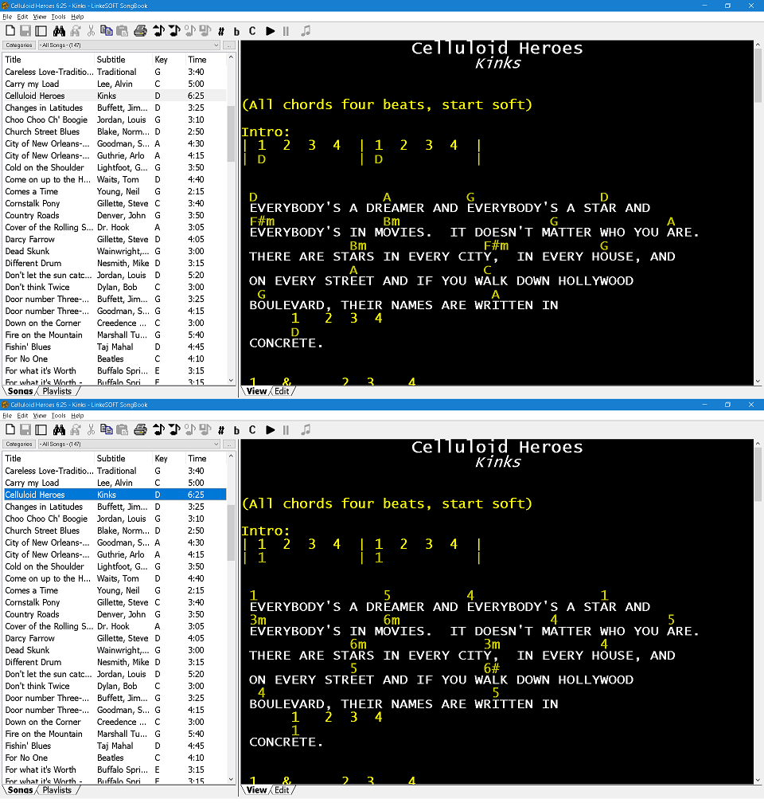Click the C chord icon in top window
The height and width of the screenshot is (803, 764).
click(x=252, y=31)
